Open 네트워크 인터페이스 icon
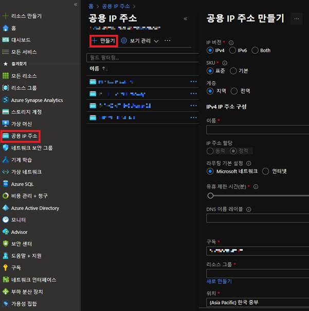Screen dimensions: 309x311 [6, 280]
